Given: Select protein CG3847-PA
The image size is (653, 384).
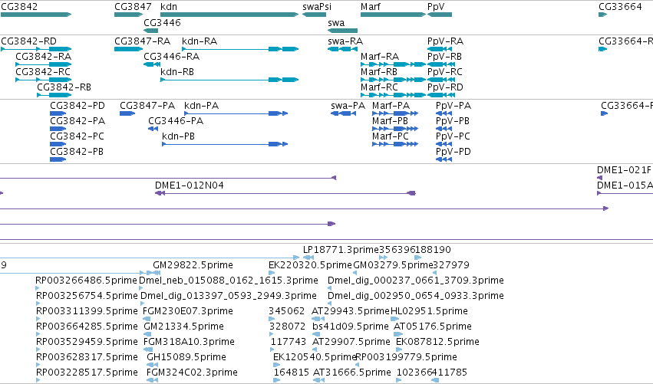Looking at the screenshot, I should pyautogui.click(x=147, y=106).
